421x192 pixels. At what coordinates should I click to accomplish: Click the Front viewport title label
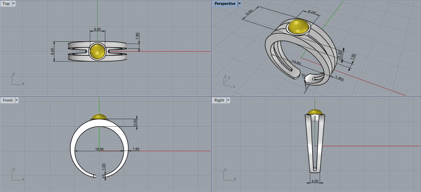coord(7,100)
